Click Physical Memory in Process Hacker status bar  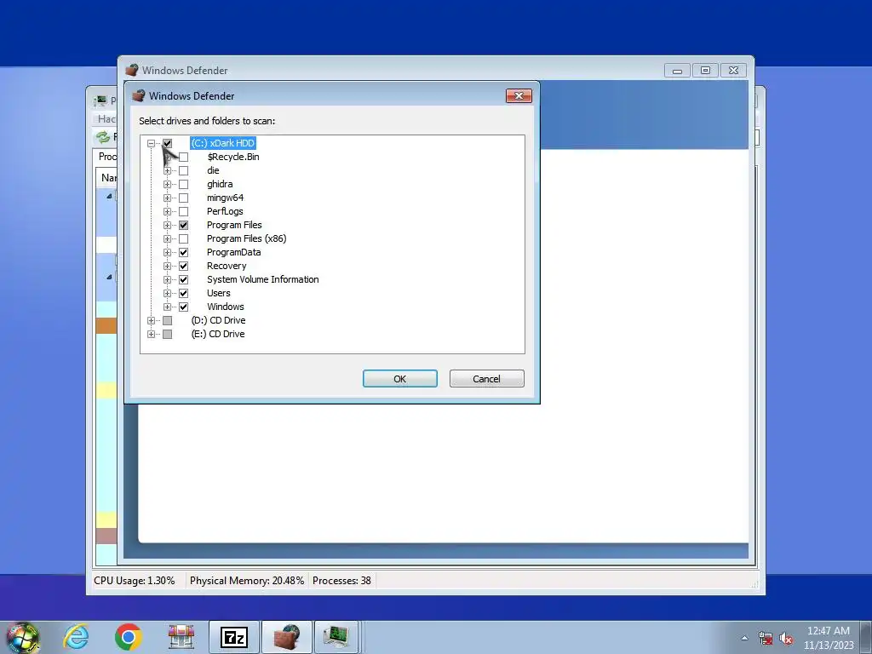(247, 581)
